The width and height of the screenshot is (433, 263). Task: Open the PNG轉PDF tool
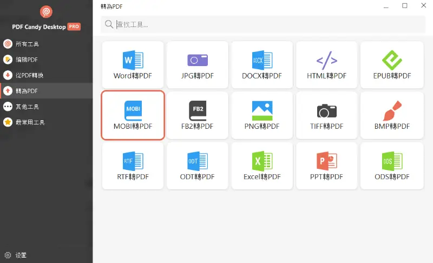(x=262, y=115)
